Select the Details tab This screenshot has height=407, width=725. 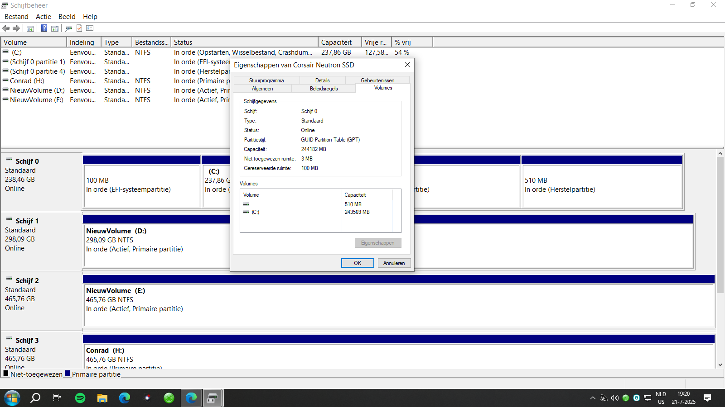click(323, 80)
